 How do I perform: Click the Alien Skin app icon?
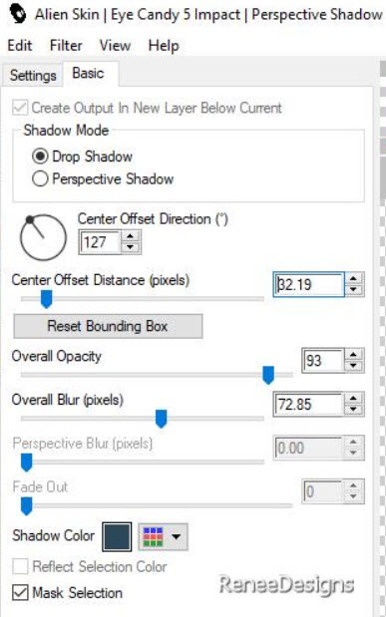(x=16, y=14)
